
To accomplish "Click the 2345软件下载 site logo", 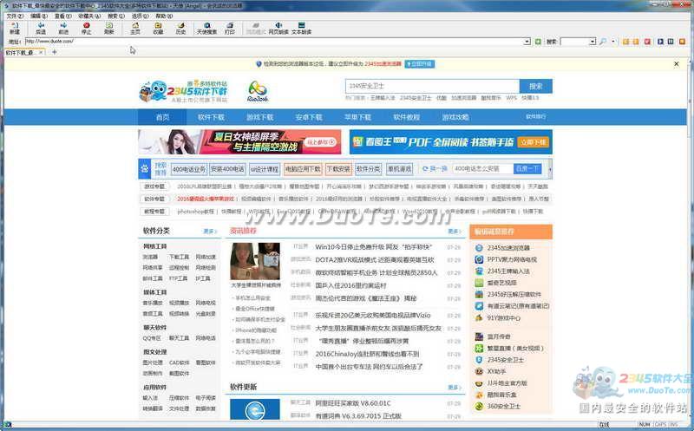I will [184, 92].
